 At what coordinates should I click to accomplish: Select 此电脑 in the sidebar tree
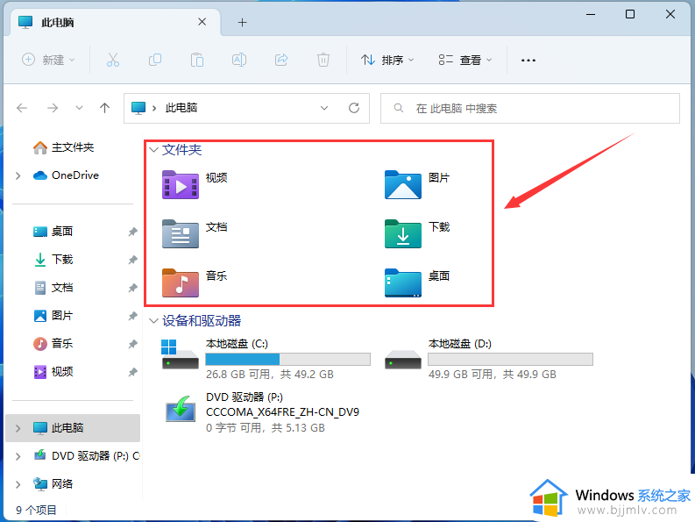73,428
